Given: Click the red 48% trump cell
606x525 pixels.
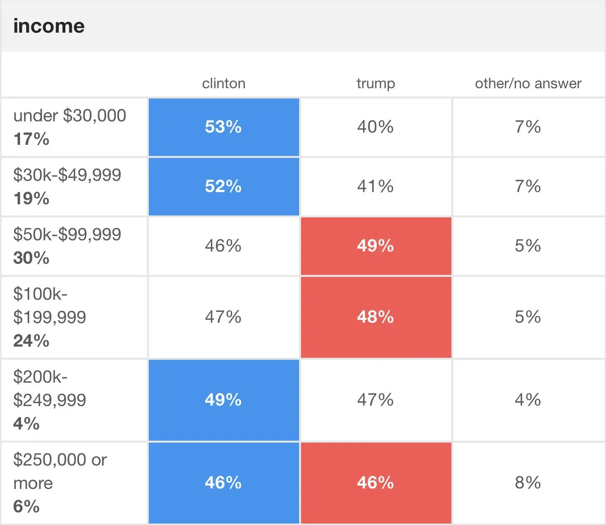Looking at the screenshot, I should (376, 317).
